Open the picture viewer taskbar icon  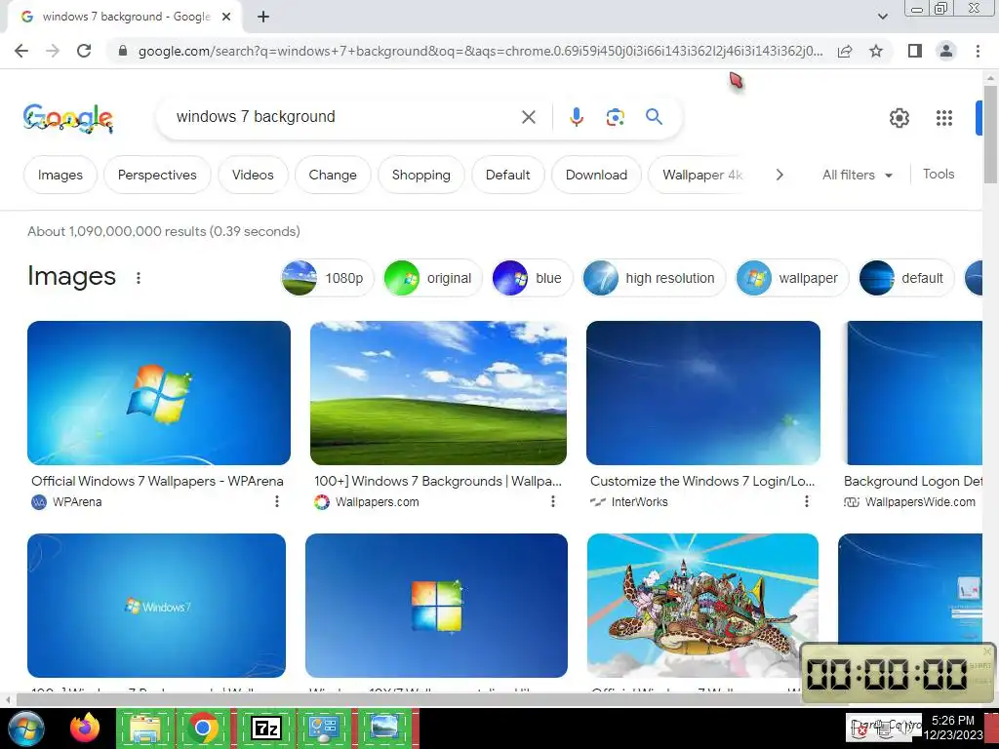coord(386,728)
